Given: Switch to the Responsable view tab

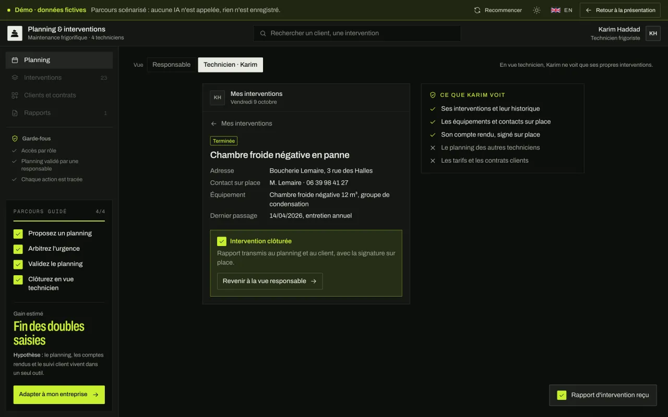Looking at the screenshot, I should coord(171,65).
